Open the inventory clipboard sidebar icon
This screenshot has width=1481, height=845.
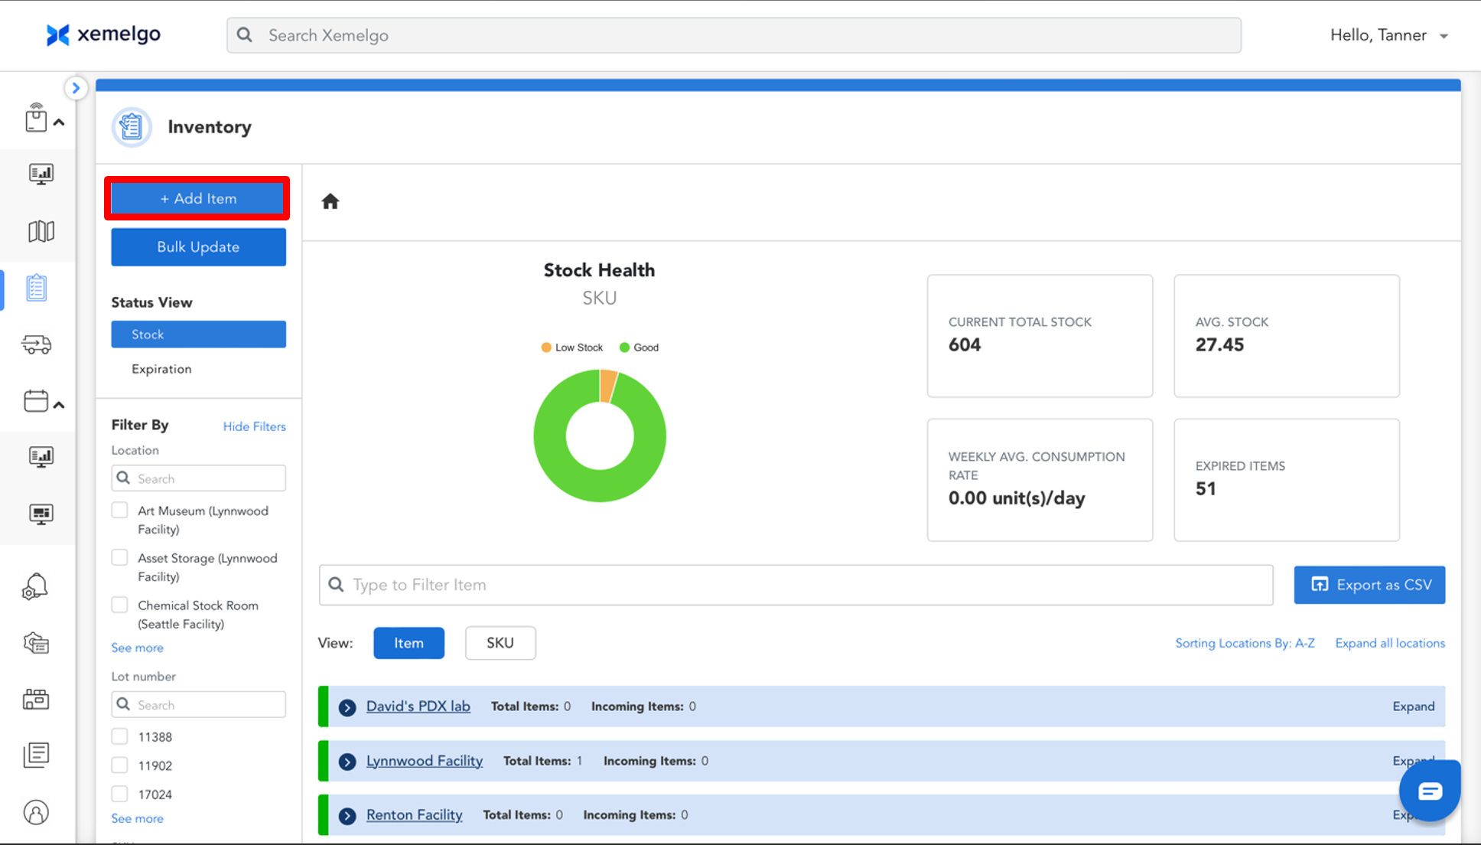[x=36, y=288]
